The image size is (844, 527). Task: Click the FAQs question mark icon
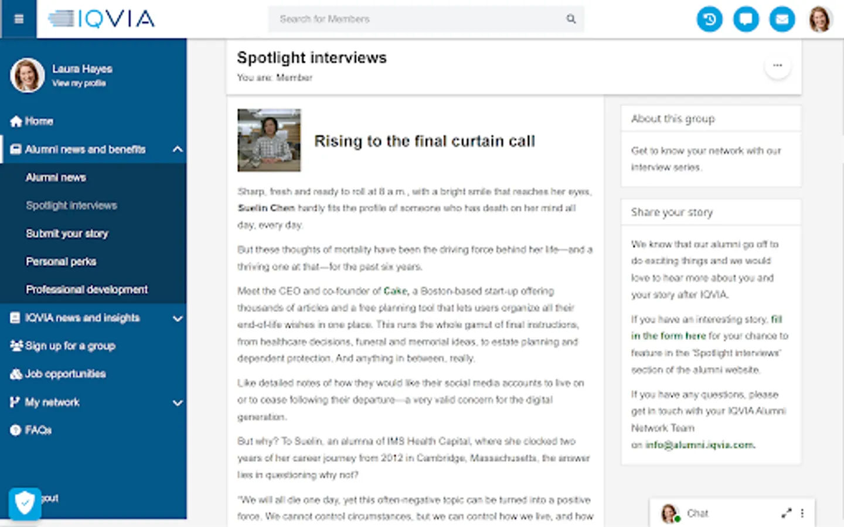[x=16, y=430]
